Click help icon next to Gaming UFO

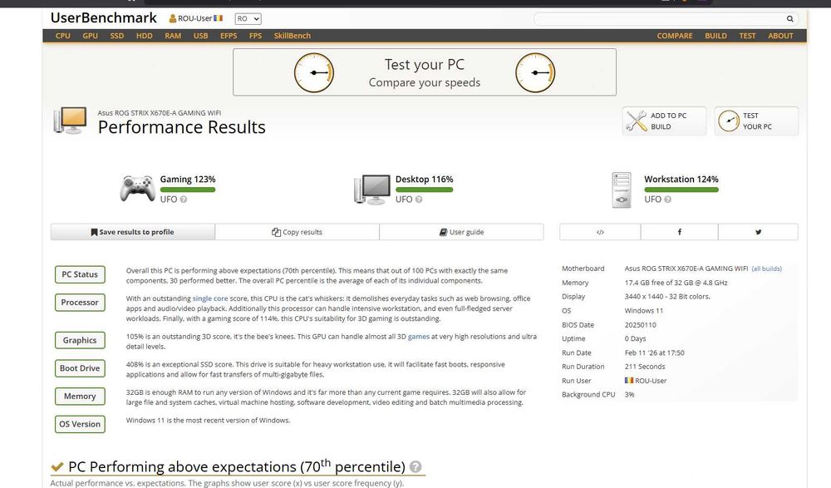(184, 200)
